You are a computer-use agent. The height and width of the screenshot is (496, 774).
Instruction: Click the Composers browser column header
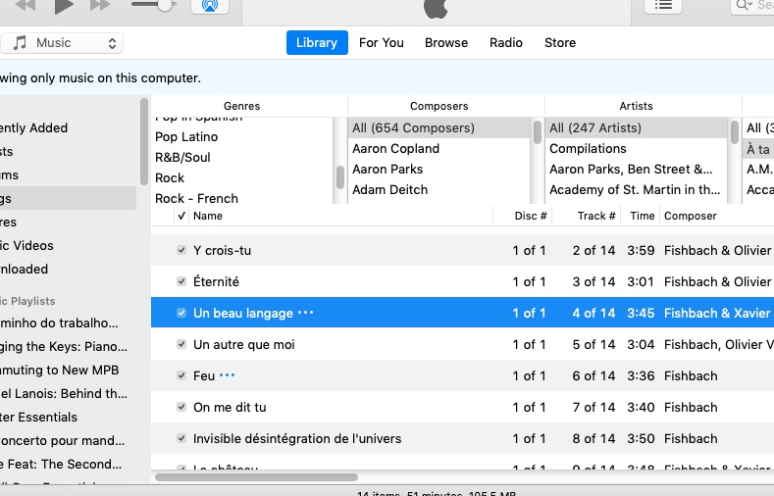[439, 106]
